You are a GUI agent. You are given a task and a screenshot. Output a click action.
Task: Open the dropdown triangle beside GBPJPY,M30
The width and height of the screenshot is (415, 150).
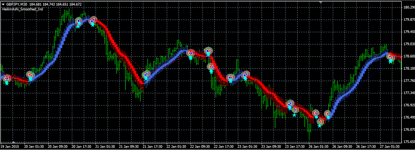click(3, 4)
